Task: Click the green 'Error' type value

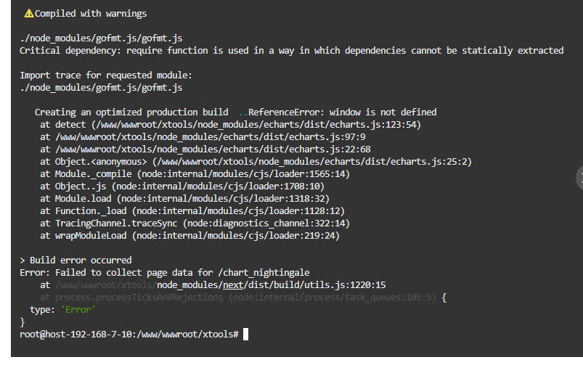Action: point(78,310)
